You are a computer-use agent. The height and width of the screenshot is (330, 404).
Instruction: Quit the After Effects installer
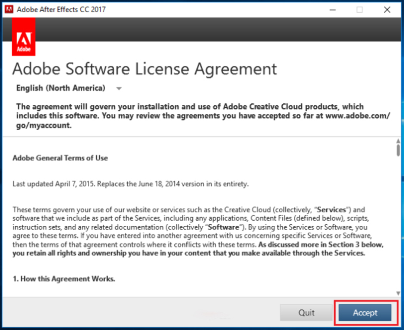coord(307,312)
